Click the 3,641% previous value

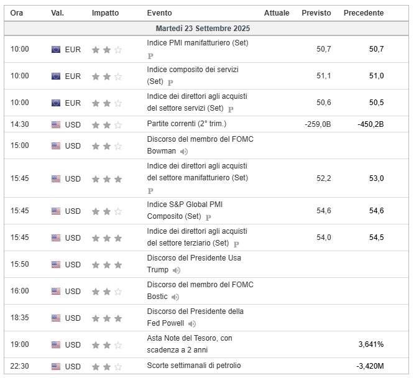tap(371, 344)
